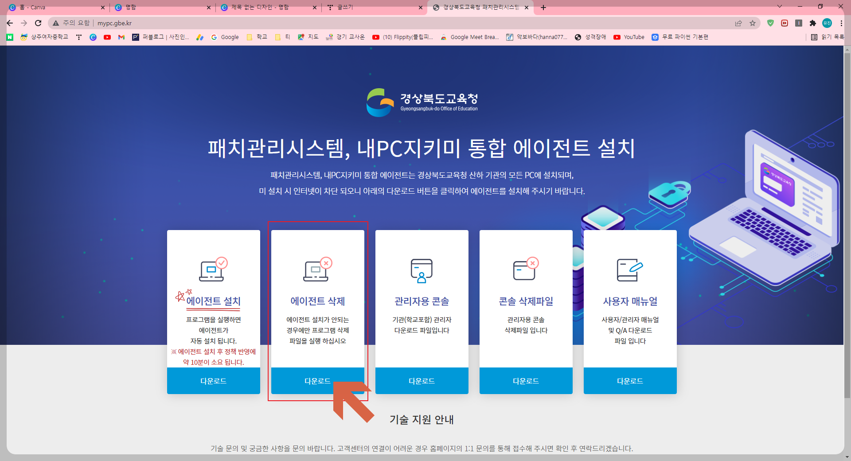The height and width of the screenshot is (461, 851).
Task: Focus the address bar showing mypc.gbe.kr
Action: 390,23
